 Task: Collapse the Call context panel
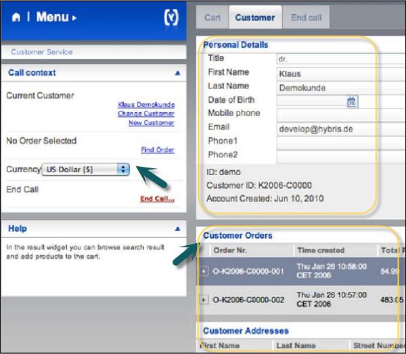click(177, 72)
